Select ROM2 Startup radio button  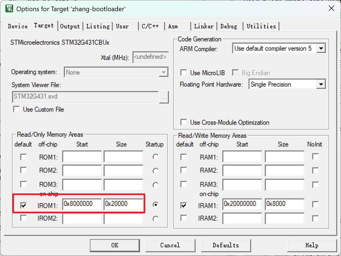click(x=156, y=171)
